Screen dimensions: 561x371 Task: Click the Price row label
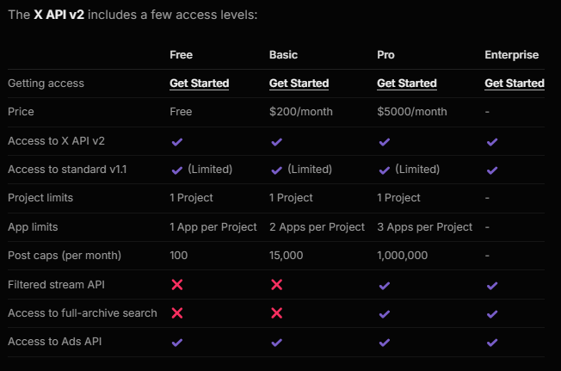click(21, 112)
